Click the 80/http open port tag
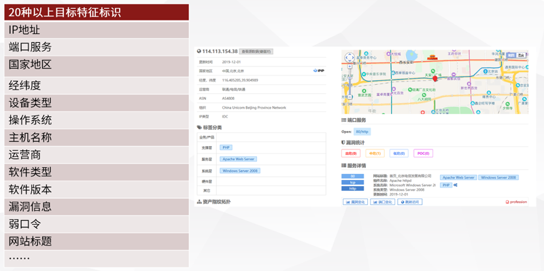The image size is (544, 271). point(362,132)
